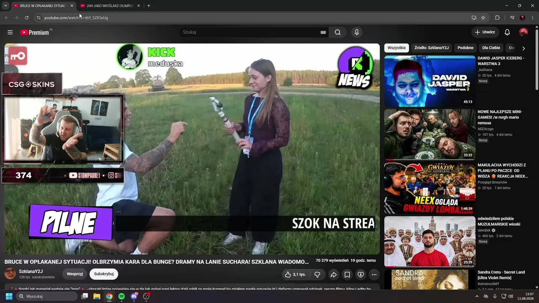Share the video with the arrow icon

pos(334,275)
